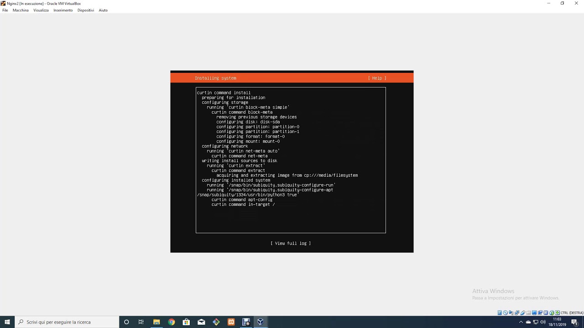Click the optical disk status icon

[x=506, y=313]
